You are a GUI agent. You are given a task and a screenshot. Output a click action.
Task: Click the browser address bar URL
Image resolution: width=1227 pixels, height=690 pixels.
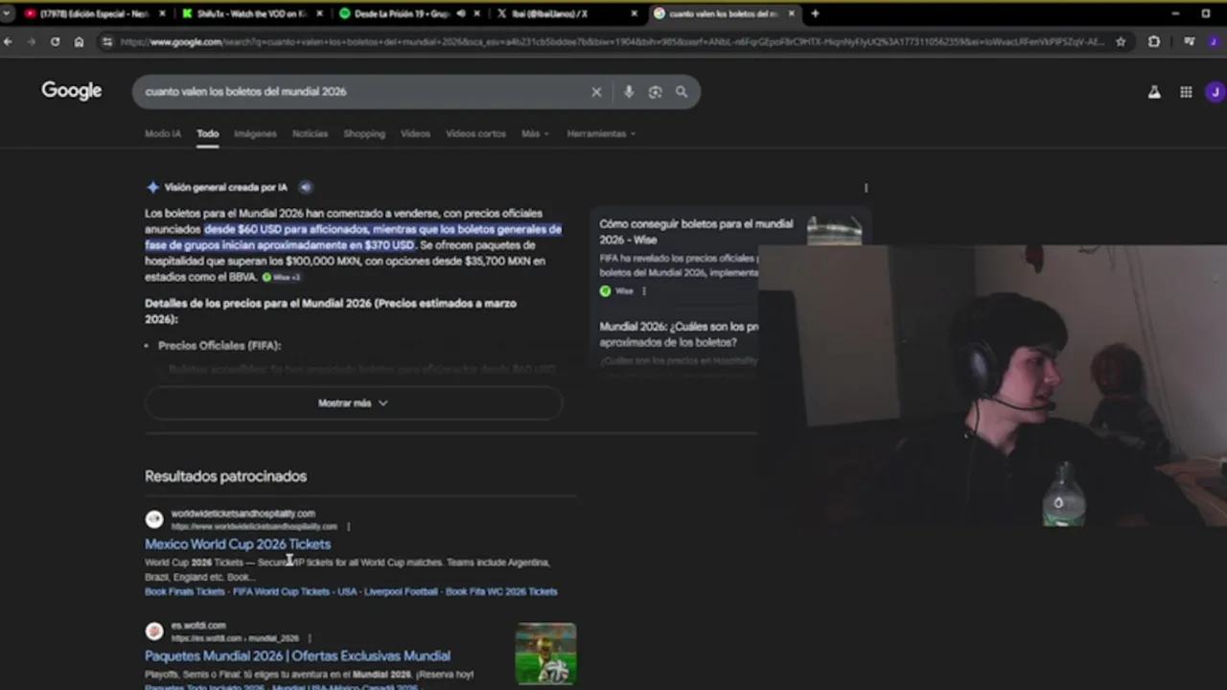pyautogui.click(x=612, y=42)
